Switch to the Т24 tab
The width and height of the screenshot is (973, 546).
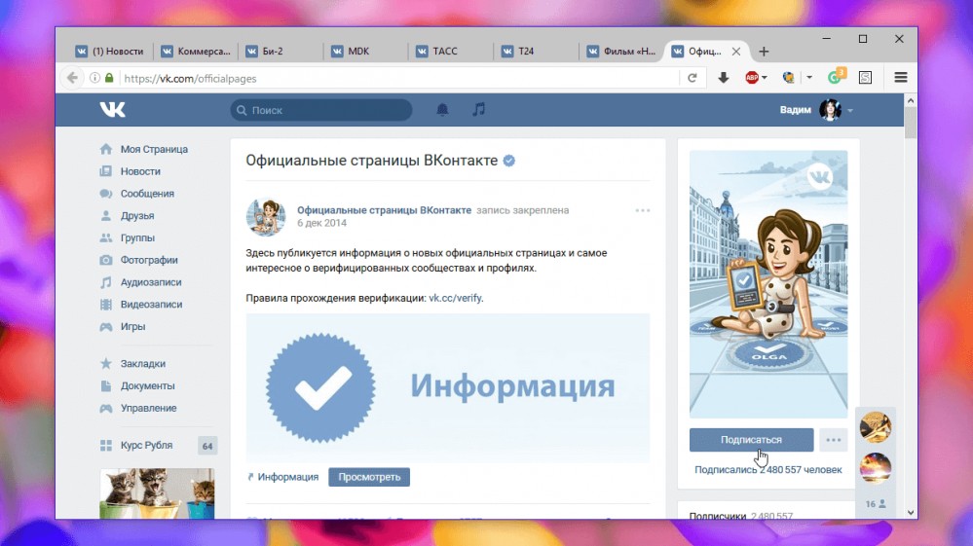[x=537, y=52]
